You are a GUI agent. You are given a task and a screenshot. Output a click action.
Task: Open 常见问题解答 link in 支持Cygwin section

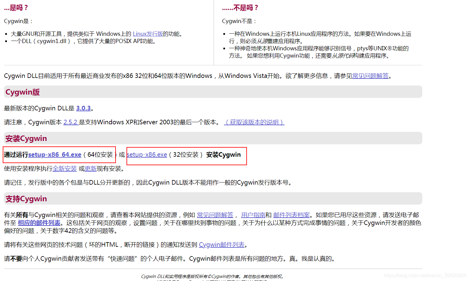point(215,215)
